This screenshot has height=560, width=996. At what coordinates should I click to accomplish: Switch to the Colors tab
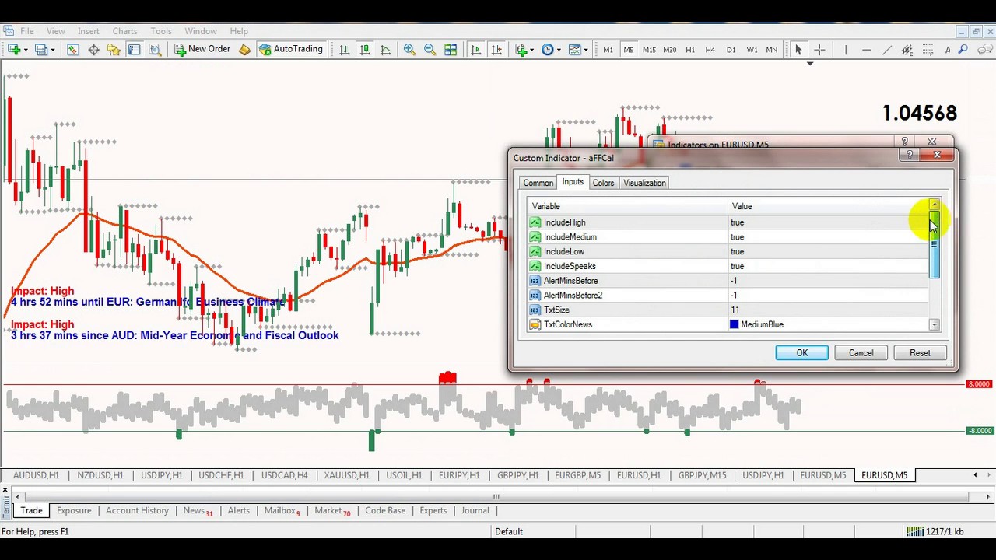click(x=603, y=183)
